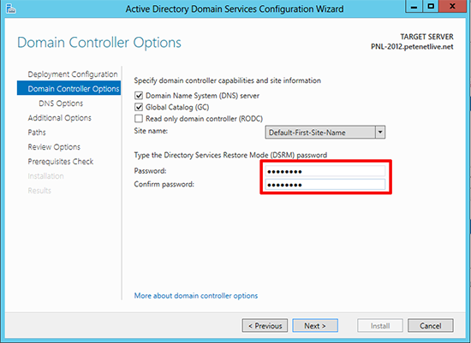The height and width of the screenshot is (343, 471).
Task: Maximize the wizard window
Action: coord(431,6)
